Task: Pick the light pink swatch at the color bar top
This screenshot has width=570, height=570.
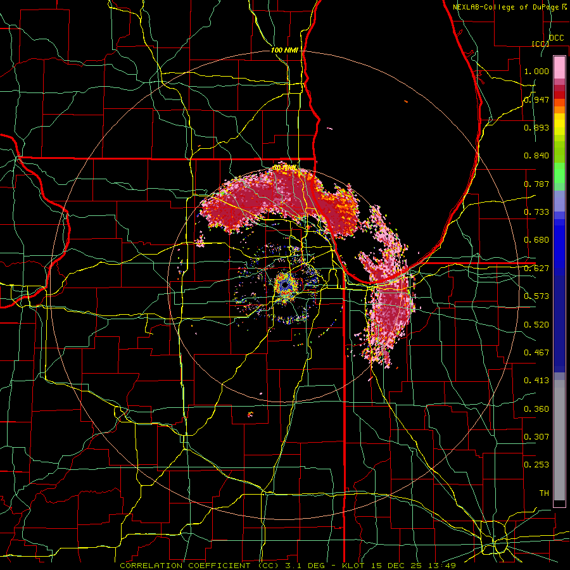Action: coord(559,67)
